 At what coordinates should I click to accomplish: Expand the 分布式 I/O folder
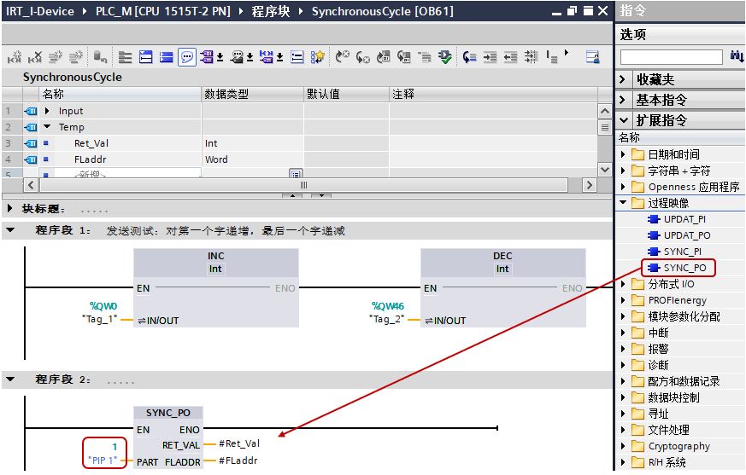(623, 284)
